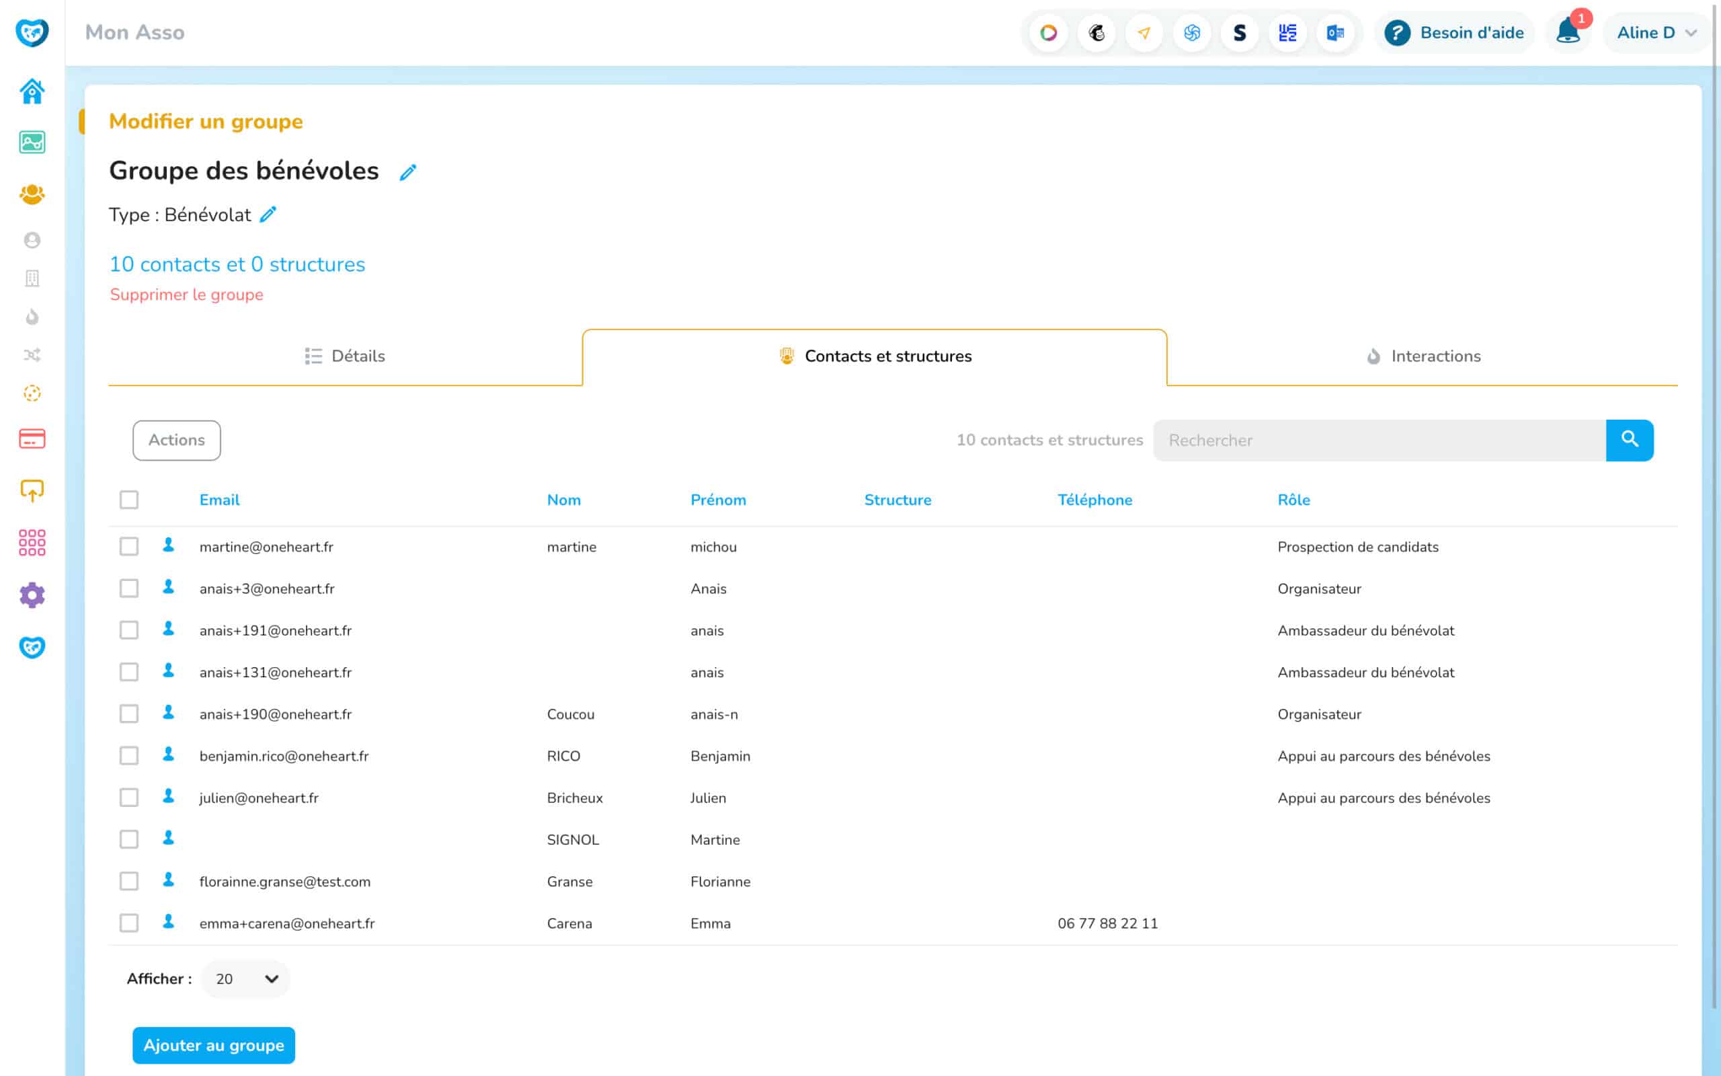1721x1076 pixels.
Task: Switch to the Détails tab
Action: pyautogui.click(x=345, y=356)
